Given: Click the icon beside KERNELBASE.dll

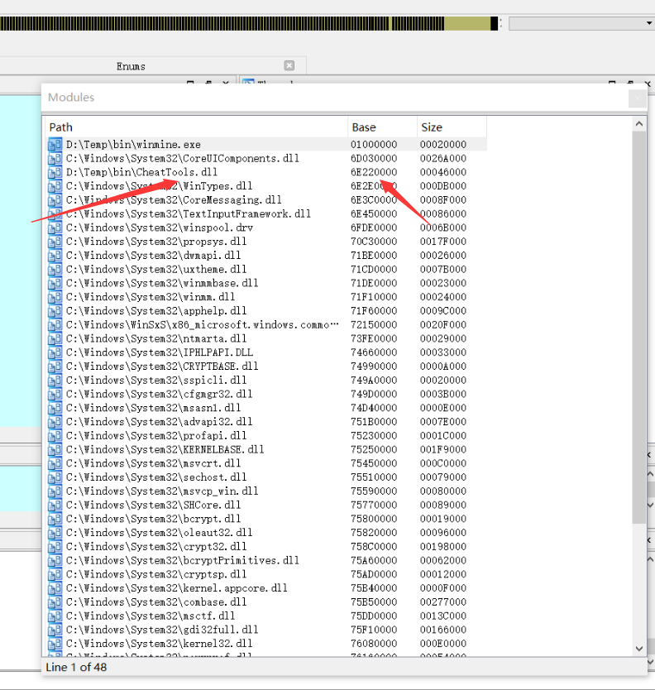Looking at the screenshot, I should [55, 449].
